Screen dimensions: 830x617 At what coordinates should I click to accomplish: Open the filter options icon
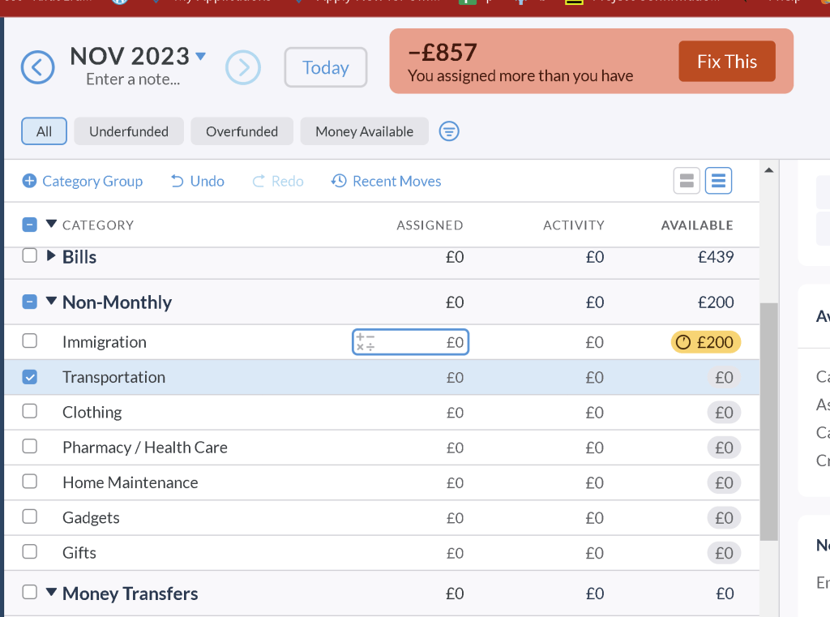(449, 131)
